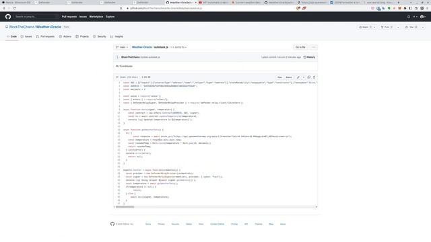431x242 pixels.
Task: Open Pull requests in the top navigation
Action: click(x=69, y=17)
